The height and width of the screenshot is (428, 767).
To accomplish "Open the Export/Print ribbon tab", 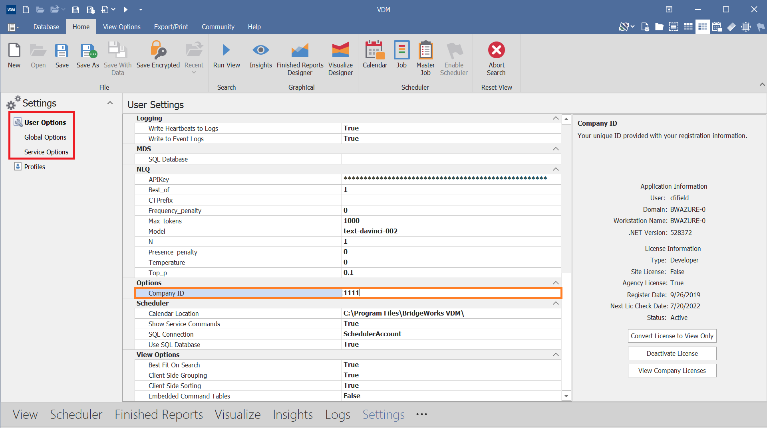I will pyautogui.click(x=171, y=27).
